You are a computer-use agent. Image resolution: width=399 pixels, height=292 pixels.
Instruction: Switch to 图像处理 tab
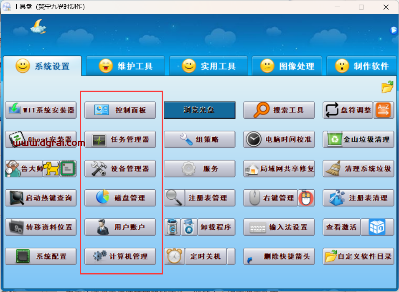pos(287,66)
